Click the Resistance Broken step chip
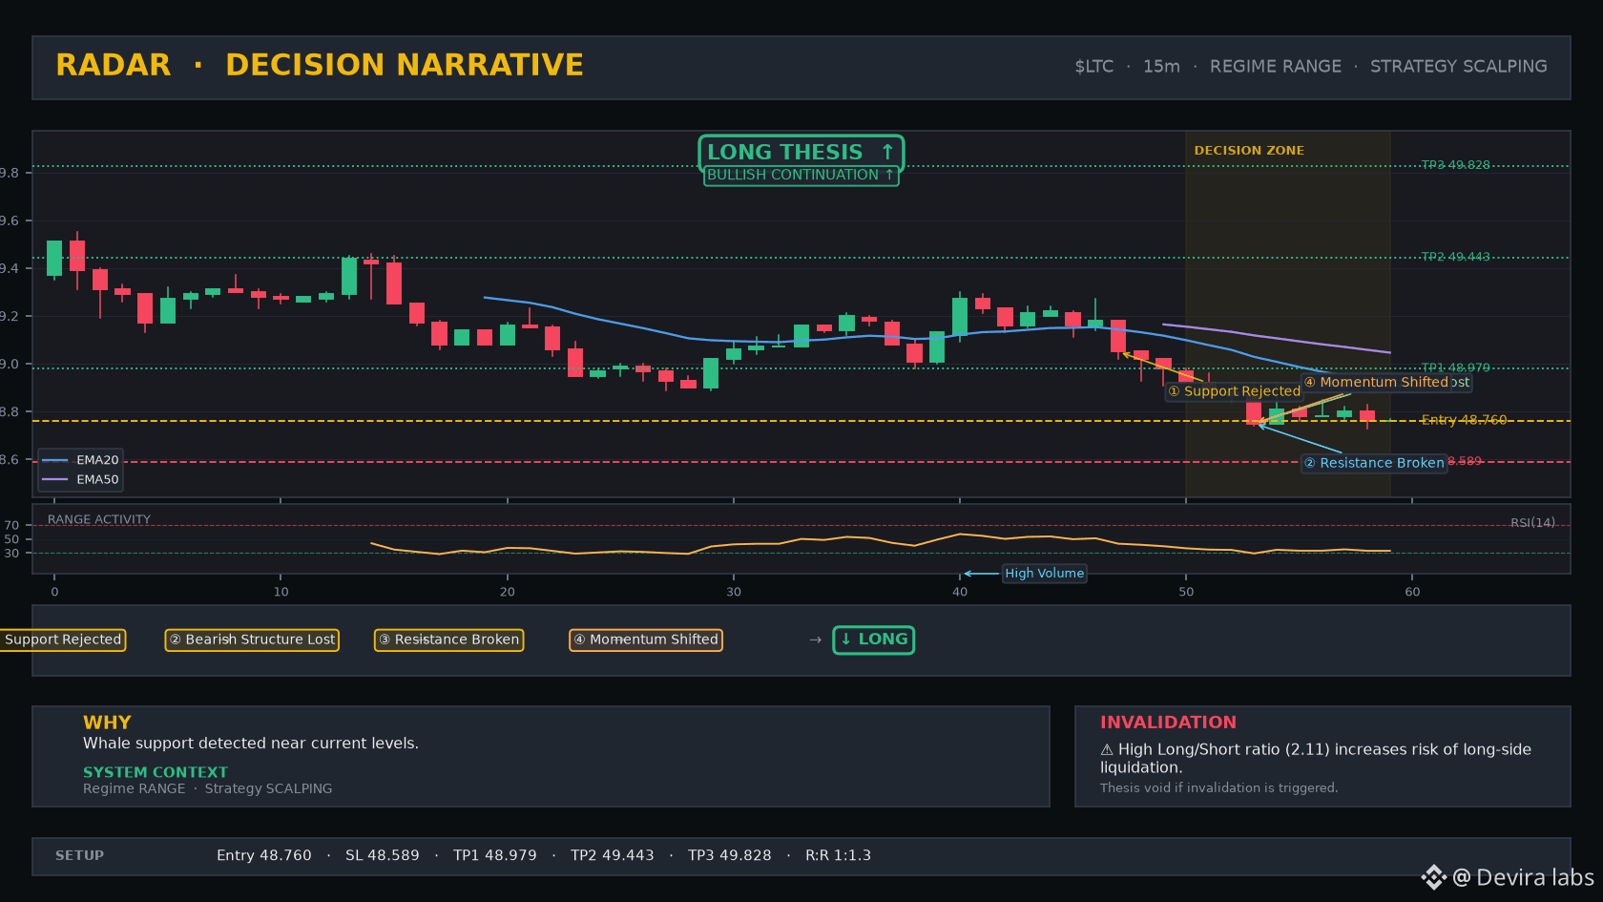Viewport: 1603px width, 902px height. [448, 640]
